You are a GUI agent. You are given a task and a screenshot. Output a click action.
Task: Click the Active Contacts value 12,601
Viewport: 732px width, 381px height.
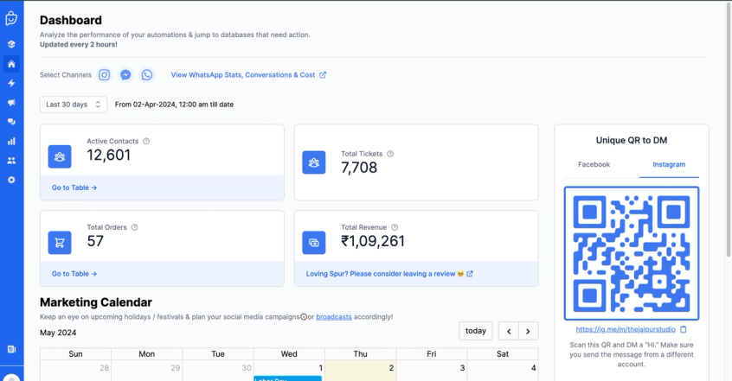point(109,155)
